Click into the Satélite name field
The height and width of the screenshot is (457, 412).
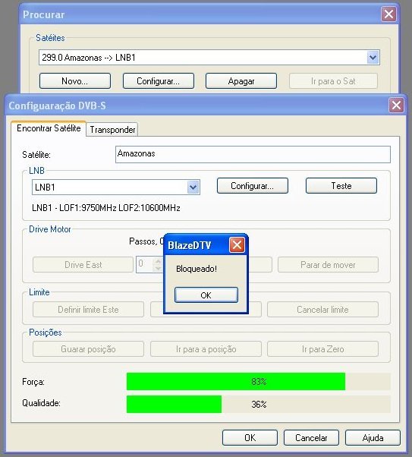pos(253,154)
